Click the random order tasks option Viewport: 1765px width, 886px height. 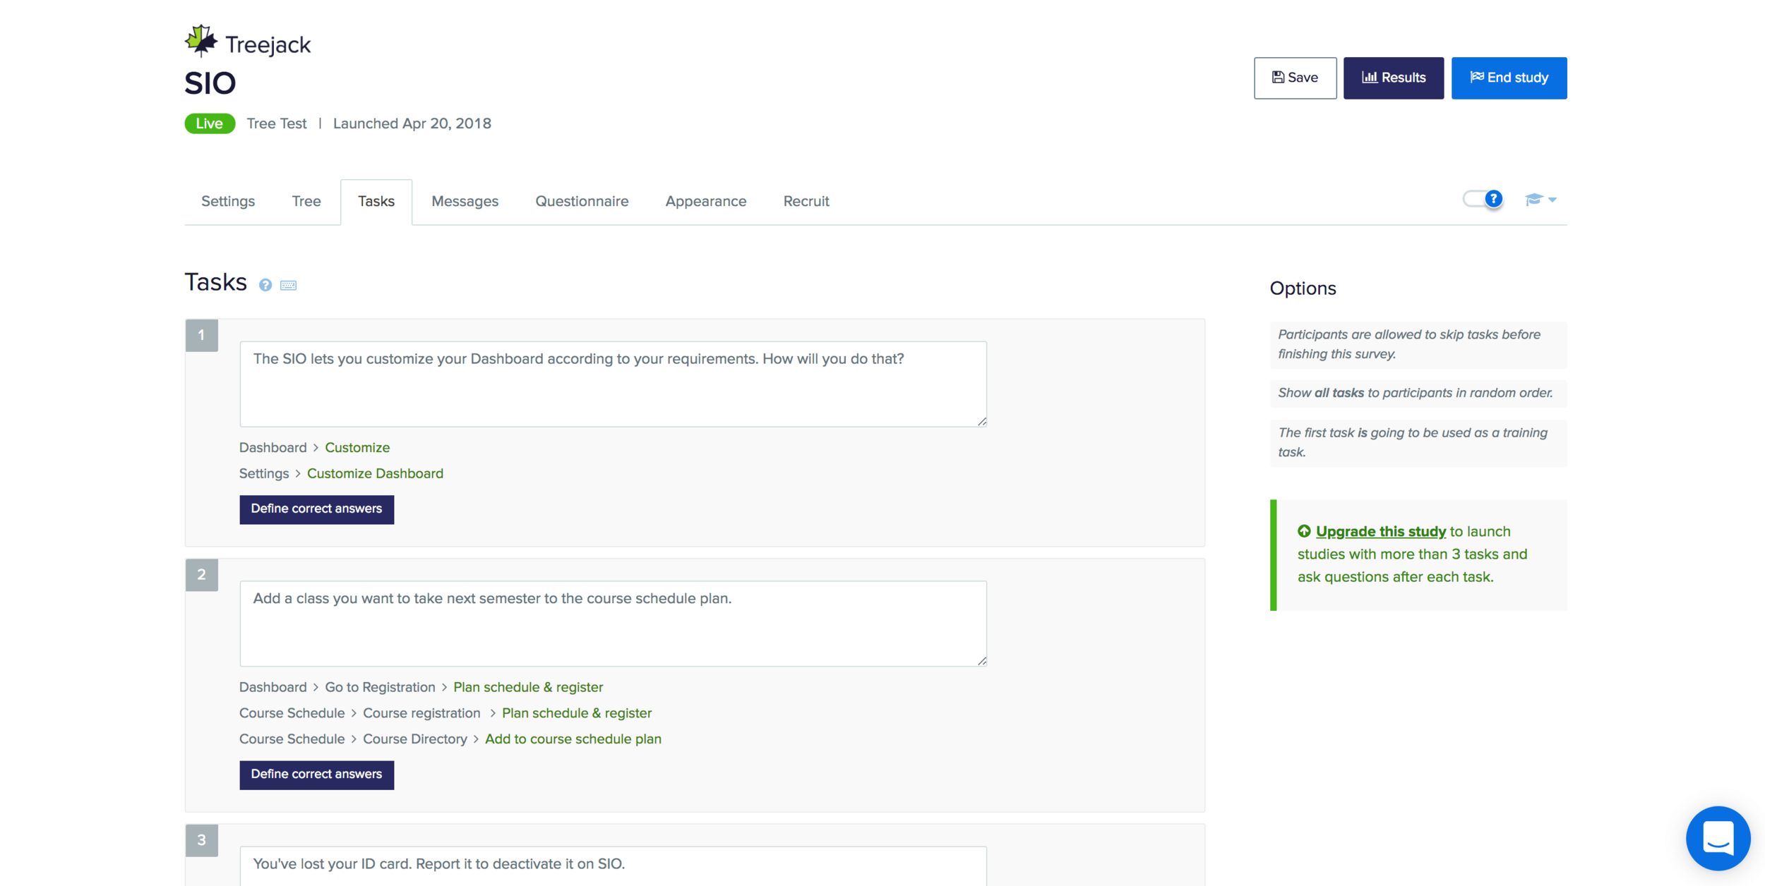tap(1416, 393)
